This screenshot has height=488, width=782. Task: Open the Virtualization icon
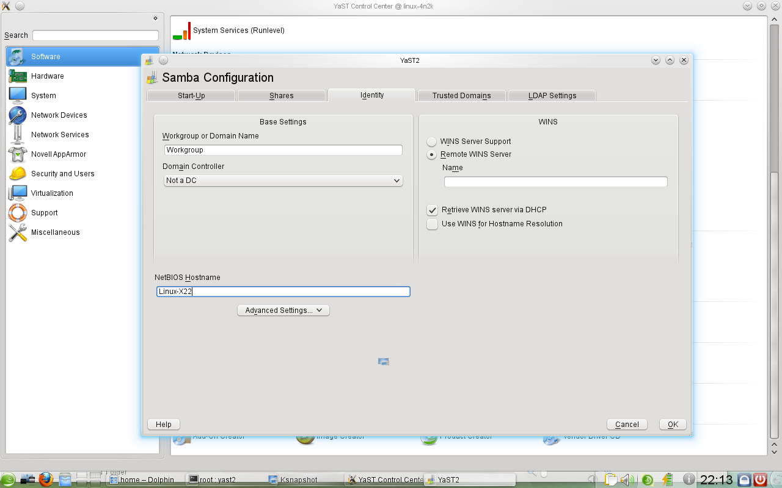(17, 193)
